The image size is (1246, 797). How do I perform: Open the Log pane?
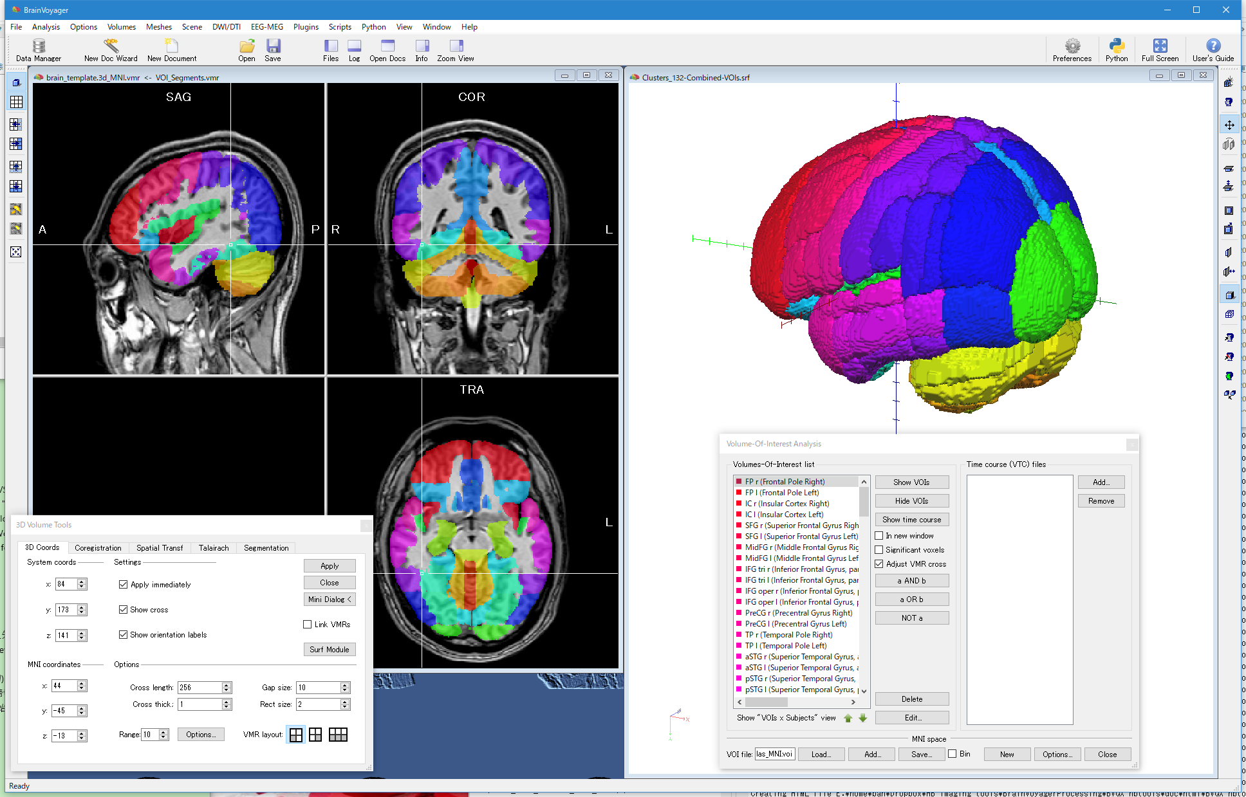coord(354,50)
